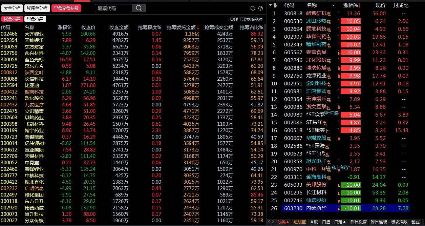Select 分众传媒 stock name
Viewport: 425px width, 226px height.
click(34, 221)
